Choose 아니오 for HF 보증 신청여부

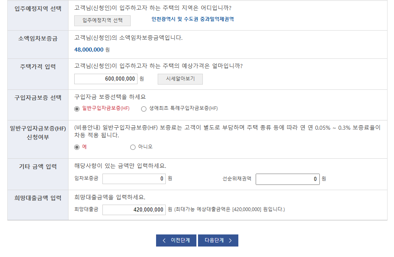tap(133, 147)
